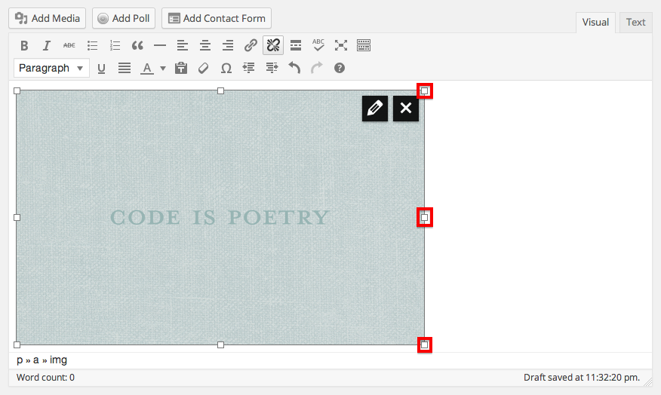The image size is (661, 395).
Task: Apply text color with the A swatch
Action: point(146,68)
